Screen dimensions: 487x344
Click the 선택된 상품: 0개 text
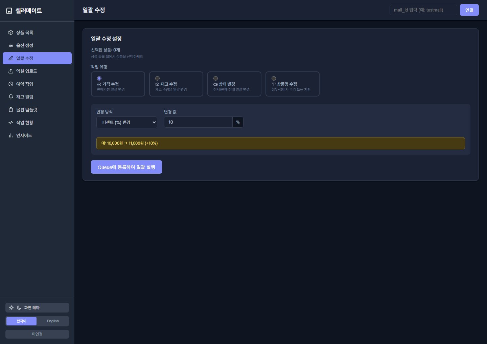(106, 50)
